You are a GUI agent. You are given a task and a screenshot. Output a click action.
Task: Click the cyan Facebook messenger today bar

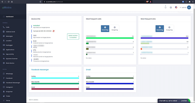click(55, 78)
